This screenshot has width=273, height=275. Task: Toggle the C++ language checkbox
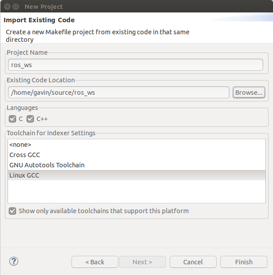pyautogui.click(x=30, y=119)
